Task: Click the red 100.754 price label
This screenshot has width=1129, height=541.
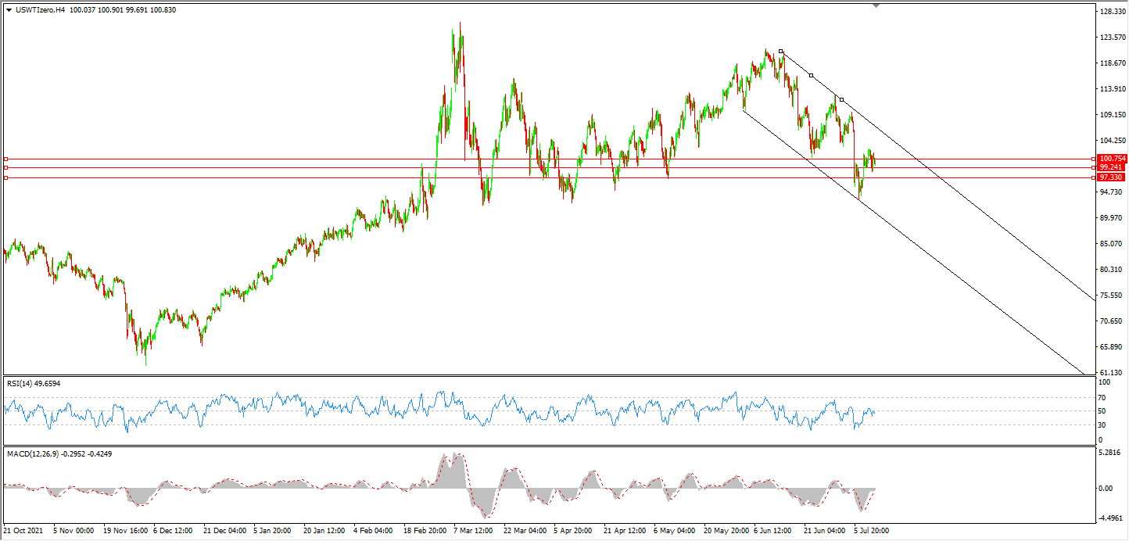Action: coord(1111,159)
